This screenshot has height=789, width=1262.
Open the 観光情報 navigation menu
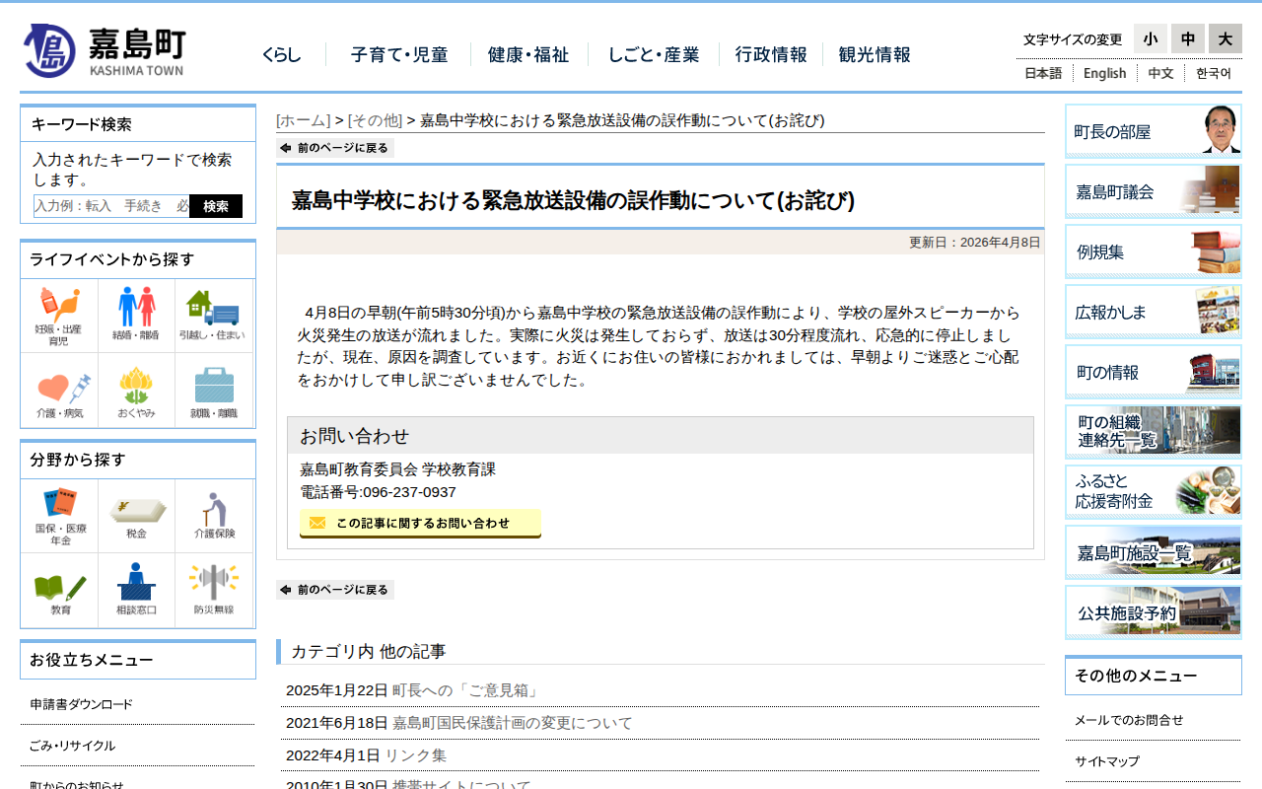click(x=875, y=55)
